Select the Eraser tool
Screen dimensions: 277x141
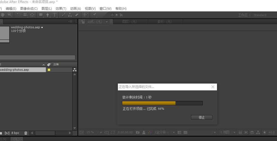(x=76, y=15)
